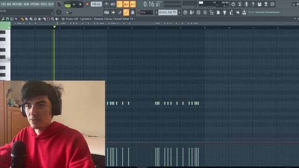This screenshot has height=168, width=299.
Task: Toggle blend recording overdub button
Action: click(x=126, y=4)
